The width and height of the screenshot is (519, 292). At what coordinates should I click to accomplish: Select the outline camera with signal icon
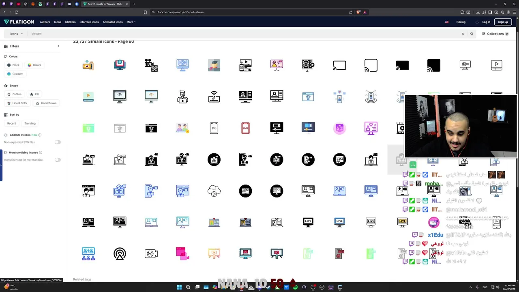[151, 254]
